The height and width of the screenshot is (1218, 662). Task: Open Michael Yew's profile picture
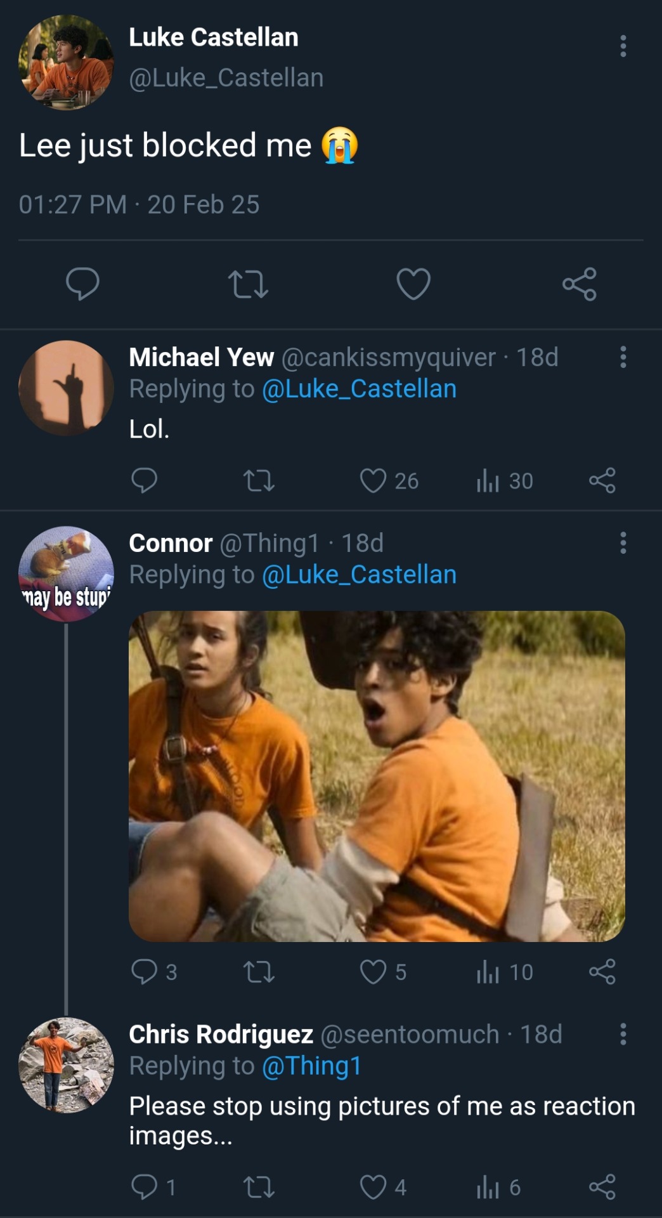click(x=66, y=388)
